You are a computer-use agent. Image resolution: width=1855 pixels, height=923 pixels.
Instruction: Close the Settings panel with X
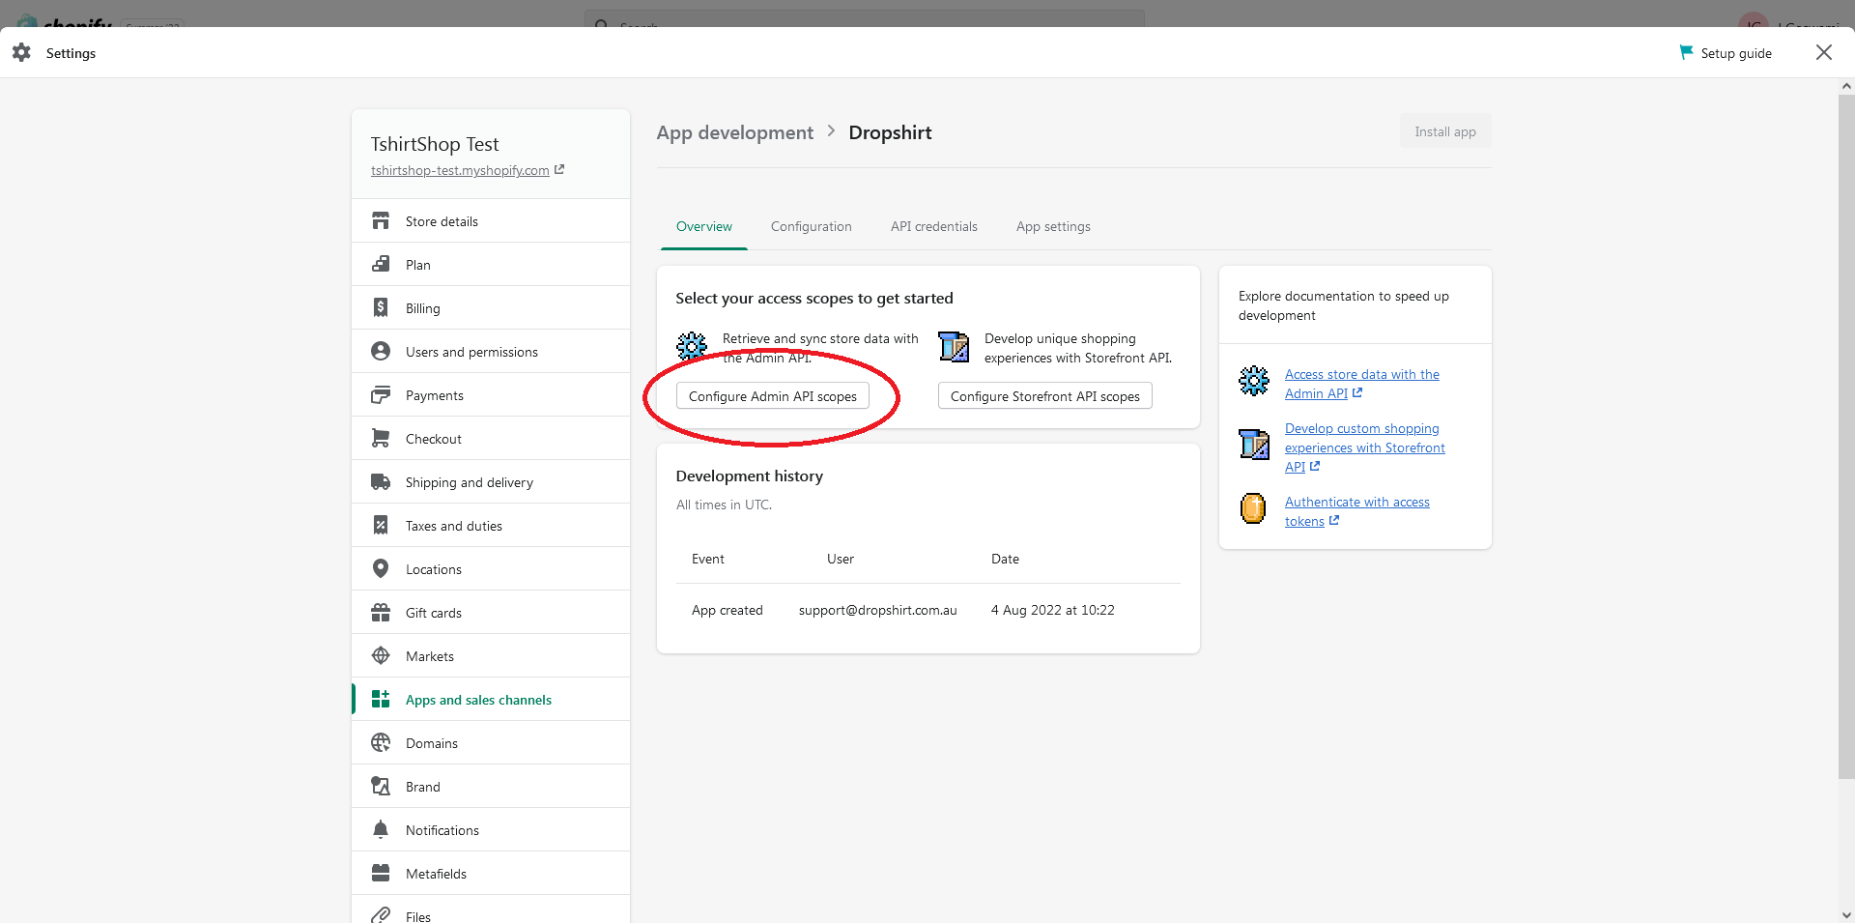click(1824, 52)
